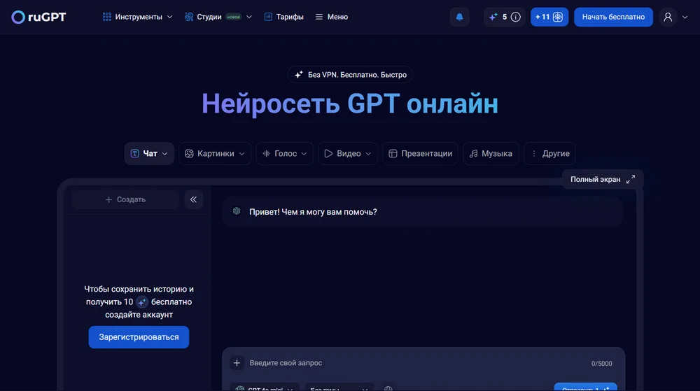Click the +11 bonus button
This screenshot has height=391, width=700.
tap(549, 17)
